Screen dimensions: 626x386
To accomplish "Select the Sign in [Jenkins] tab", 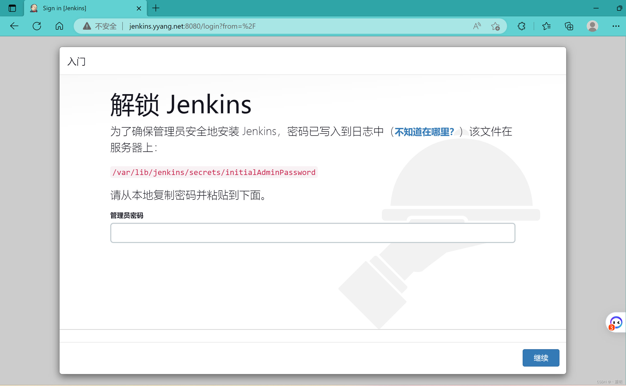I will 85,8.
